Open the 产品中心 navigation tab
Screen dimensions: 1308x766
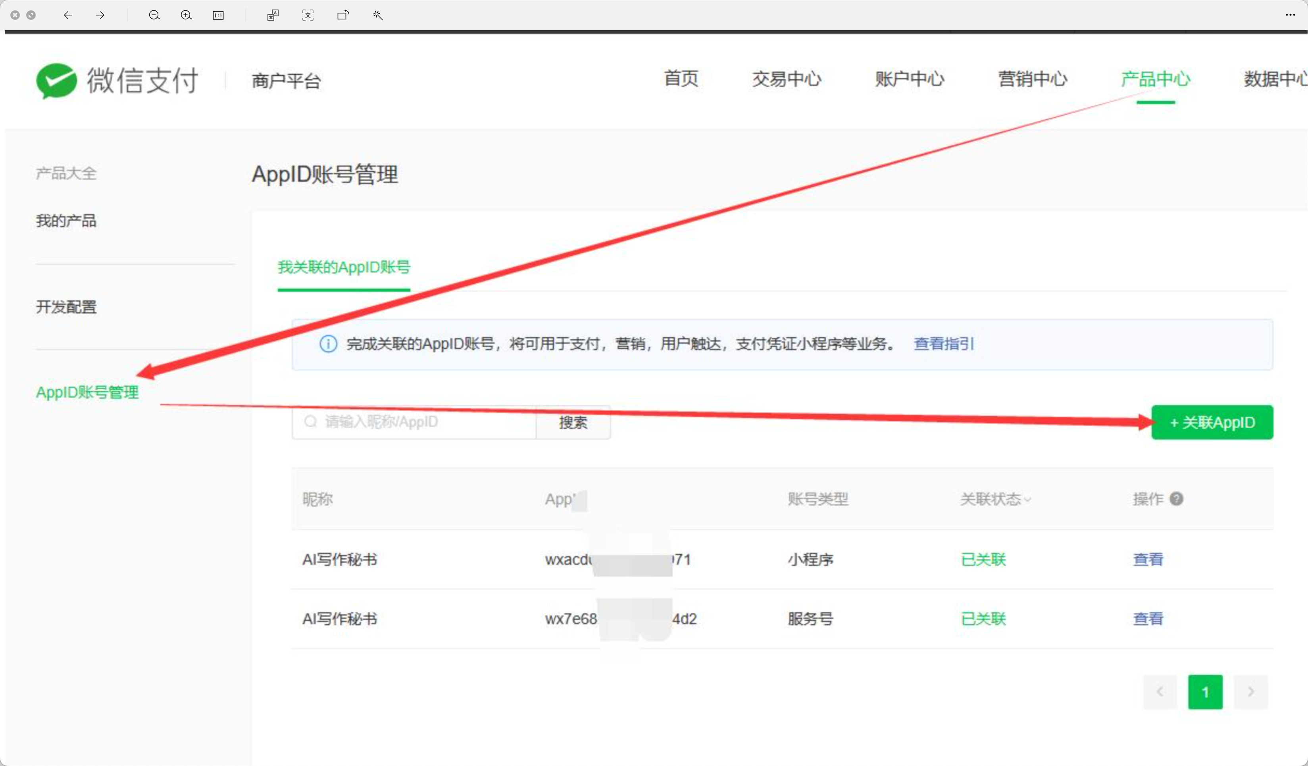pos(1155,79)
